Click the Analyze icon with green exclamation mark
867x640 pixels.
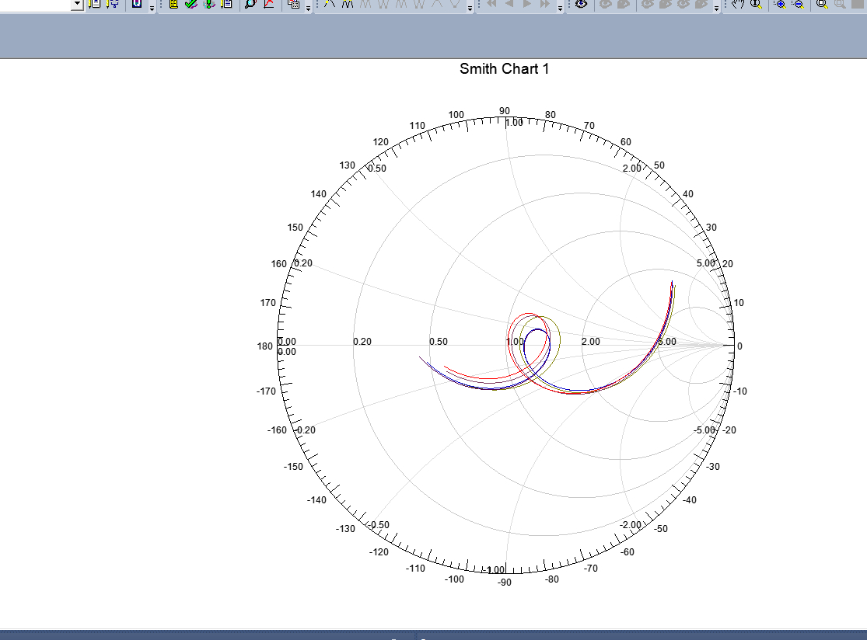pos(209,3)
